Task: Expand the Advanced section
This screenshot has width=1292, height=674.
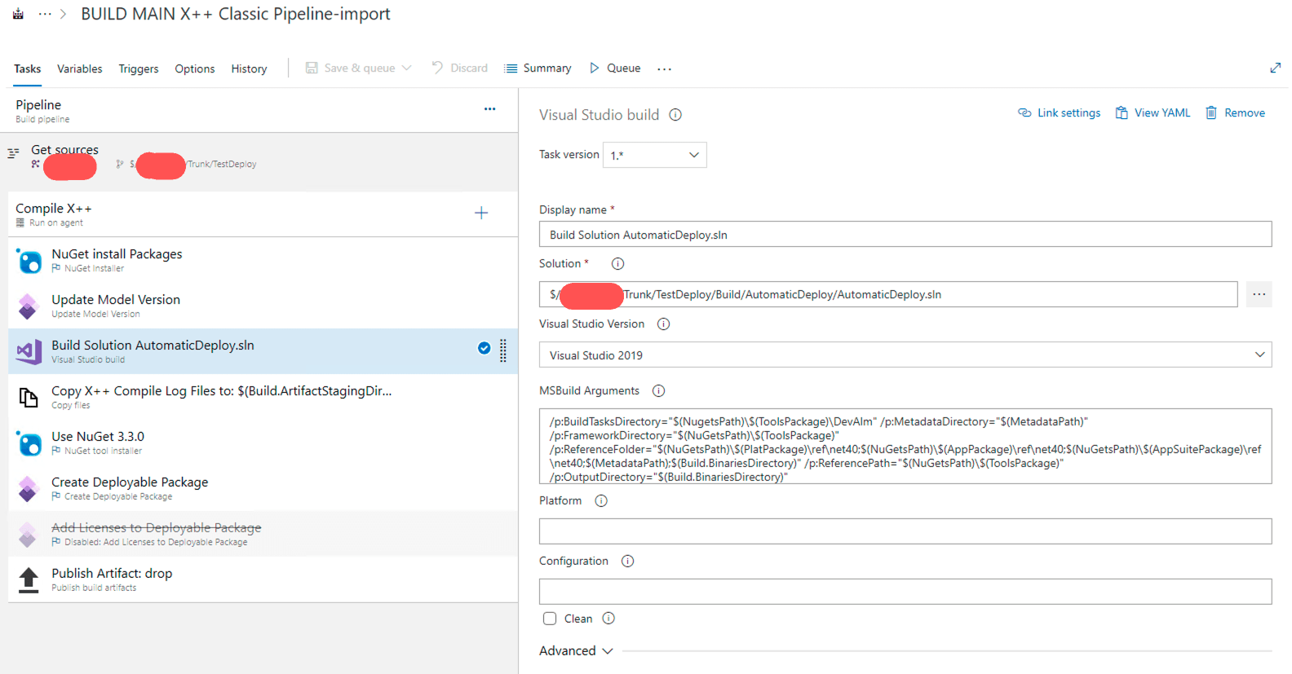Action: [x=576, y=650]
